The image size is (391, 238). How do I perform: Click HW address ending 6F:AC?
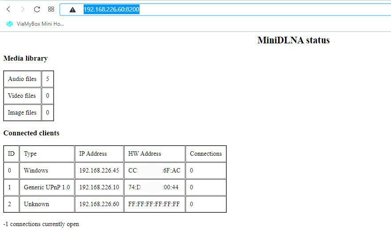click(x=155, y=170)
